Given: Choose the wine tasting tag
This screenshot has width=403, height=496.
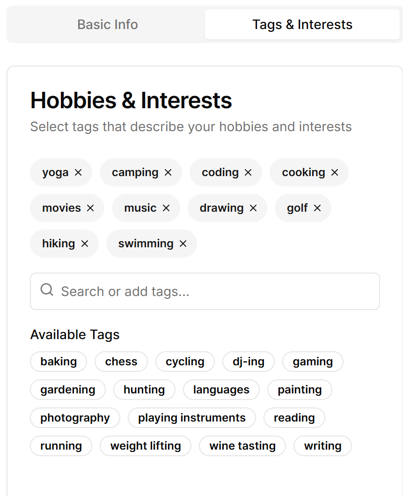Looking at the screenshot, I should [x=242, y=446].
